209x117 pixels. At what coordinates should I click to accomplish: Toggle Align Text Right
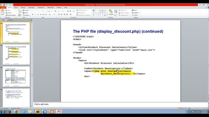[x=64, y=14]
